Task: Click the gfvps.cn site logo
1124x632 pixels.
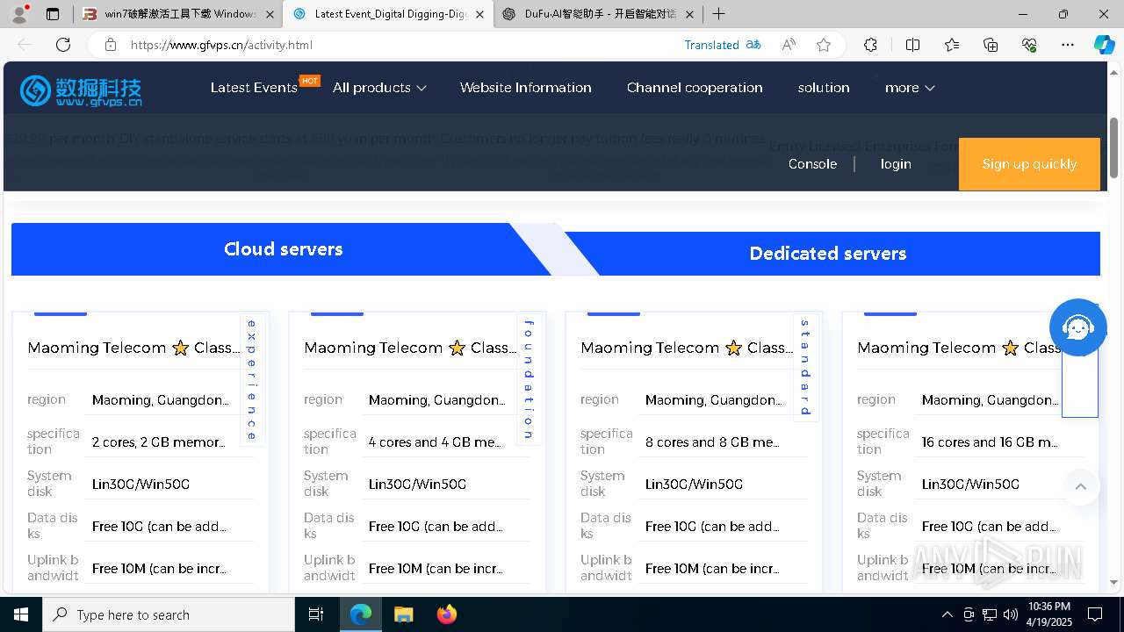Action: pyautogui.click(x=81, y=90)
